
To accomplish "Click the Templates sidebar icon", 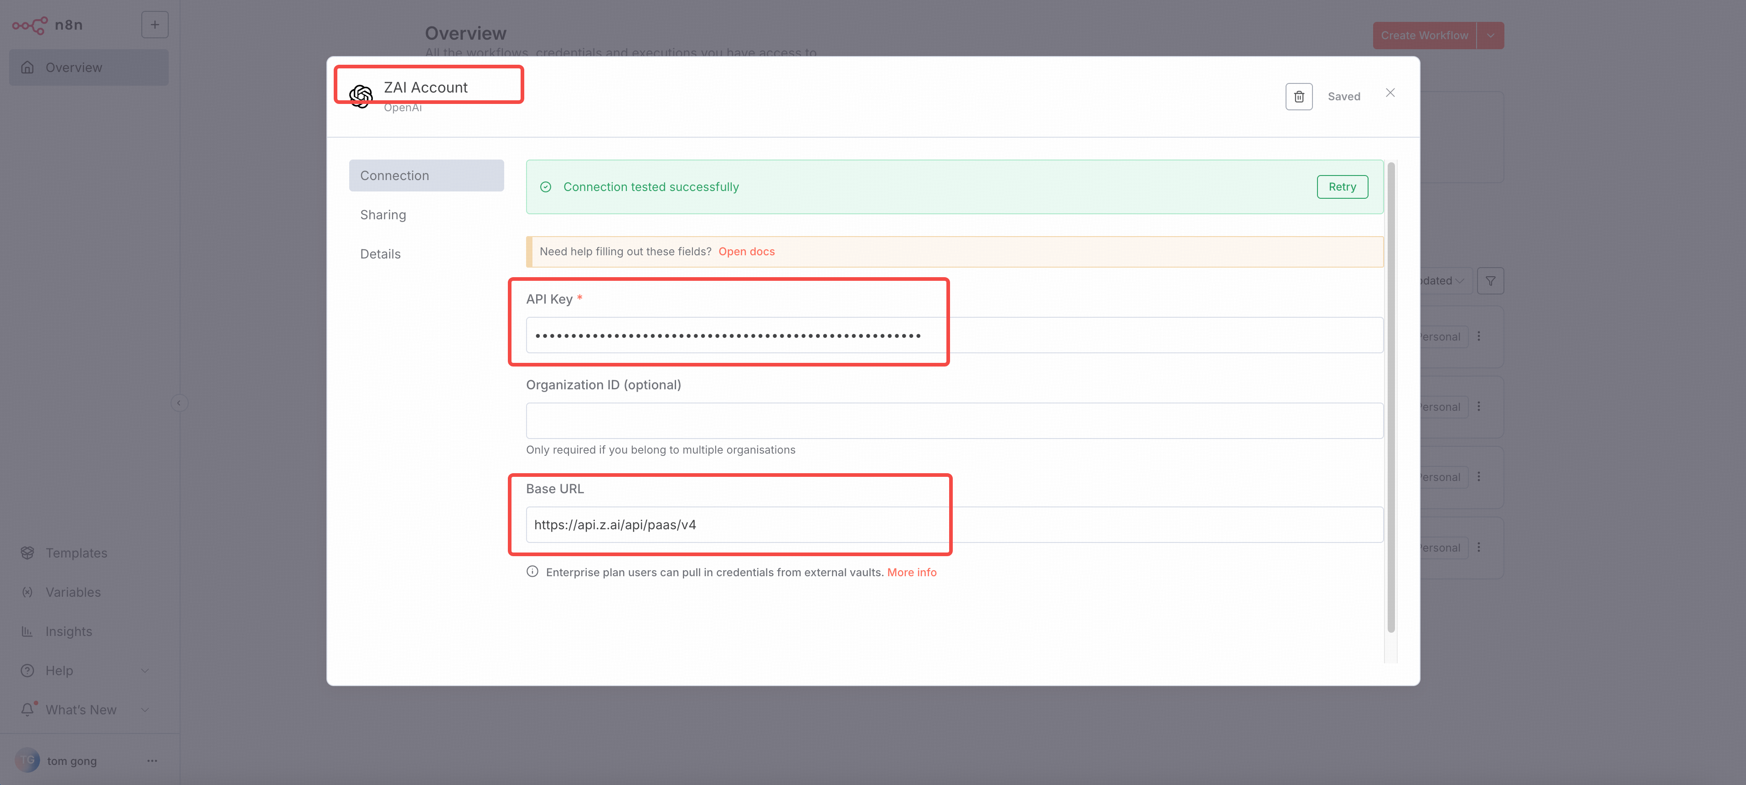I will [27, 553].
